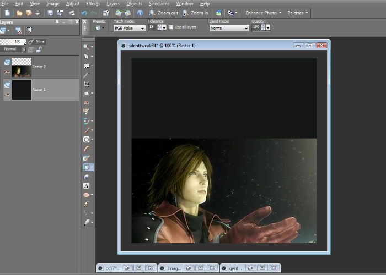Image resolution: width=386 pixels, height=275 pixels.
Task: Select the Raster 1 layer thumbnail
Action: pyautogui.click(x=22, y=90)
